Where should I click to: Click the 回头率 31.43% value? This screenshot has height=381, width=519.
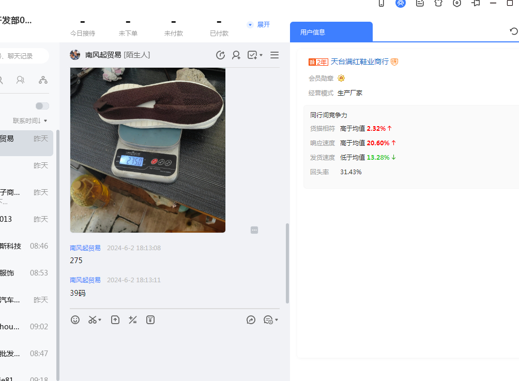(x=351, y=172)
